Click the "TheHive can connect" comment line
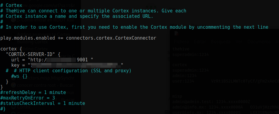The height and width of the screenshot is (114, 279). click(x=93, y=11)
